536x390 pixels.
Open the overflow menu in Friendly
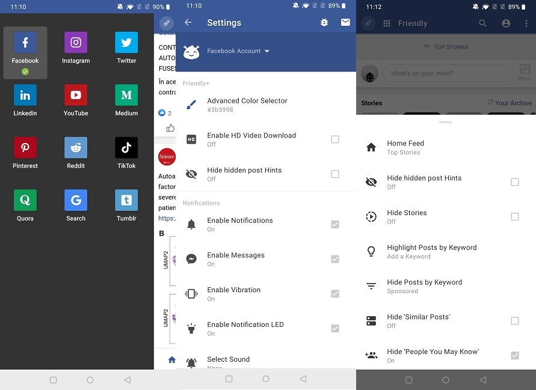527,23
